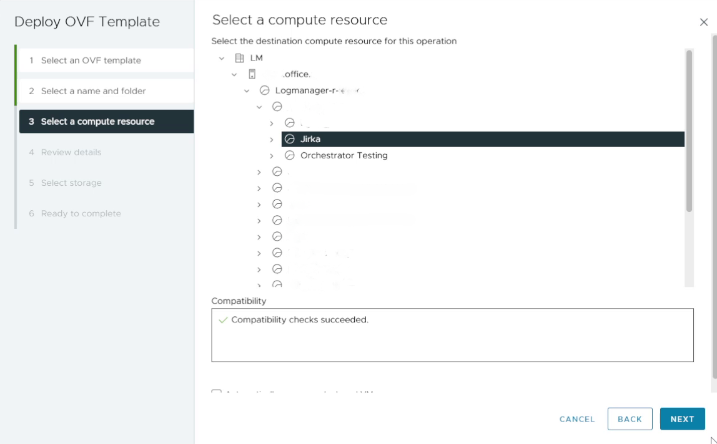
Task: Click the Orchestrator Testing resource pool icon
Action: click(x=290, y=155)
